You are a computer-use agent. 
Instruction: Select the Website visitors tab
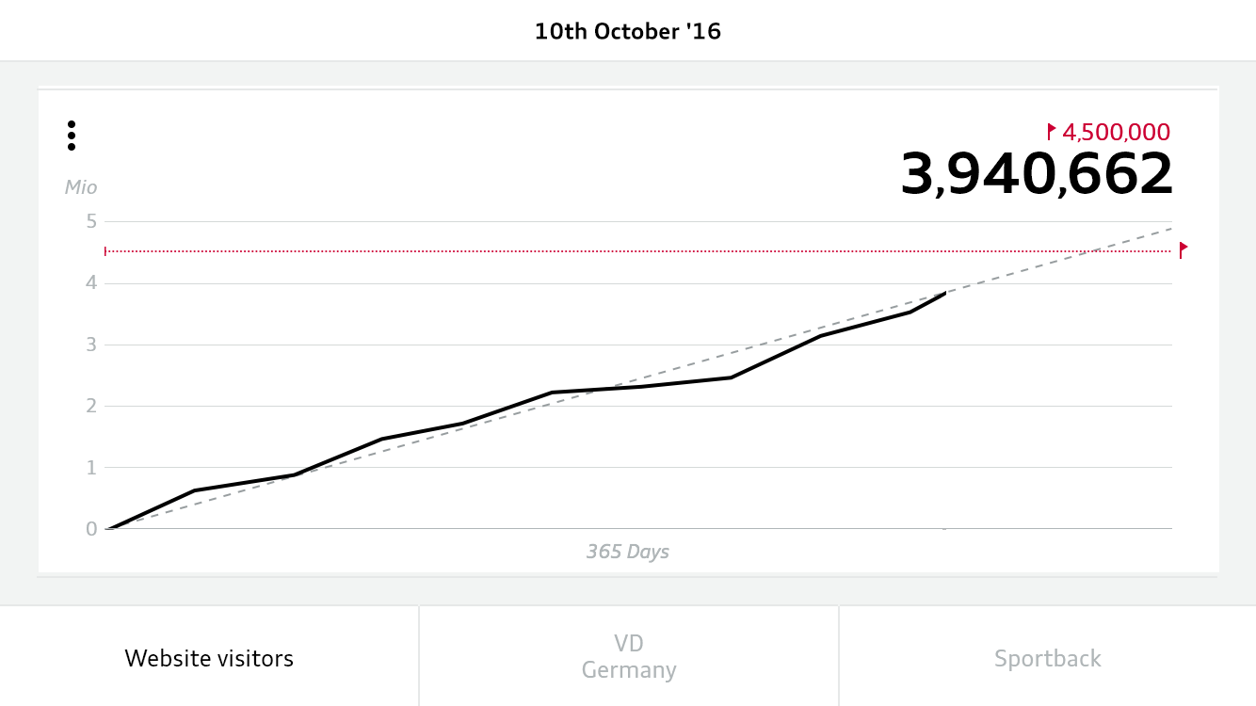209,658
